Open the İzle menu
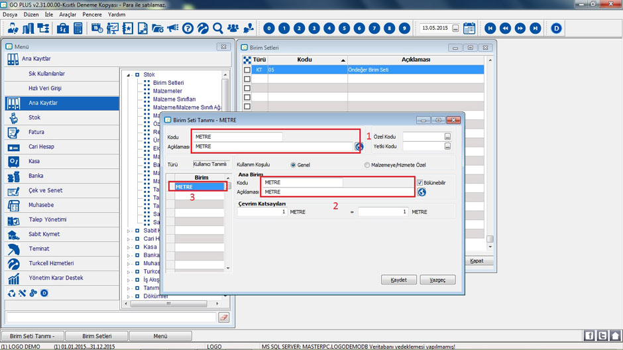623x350 pixels. coord(49,15)
